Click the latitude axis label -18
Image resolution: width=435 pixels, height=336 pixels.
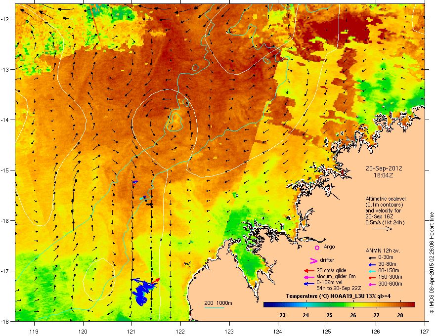[x=5, y=321]
